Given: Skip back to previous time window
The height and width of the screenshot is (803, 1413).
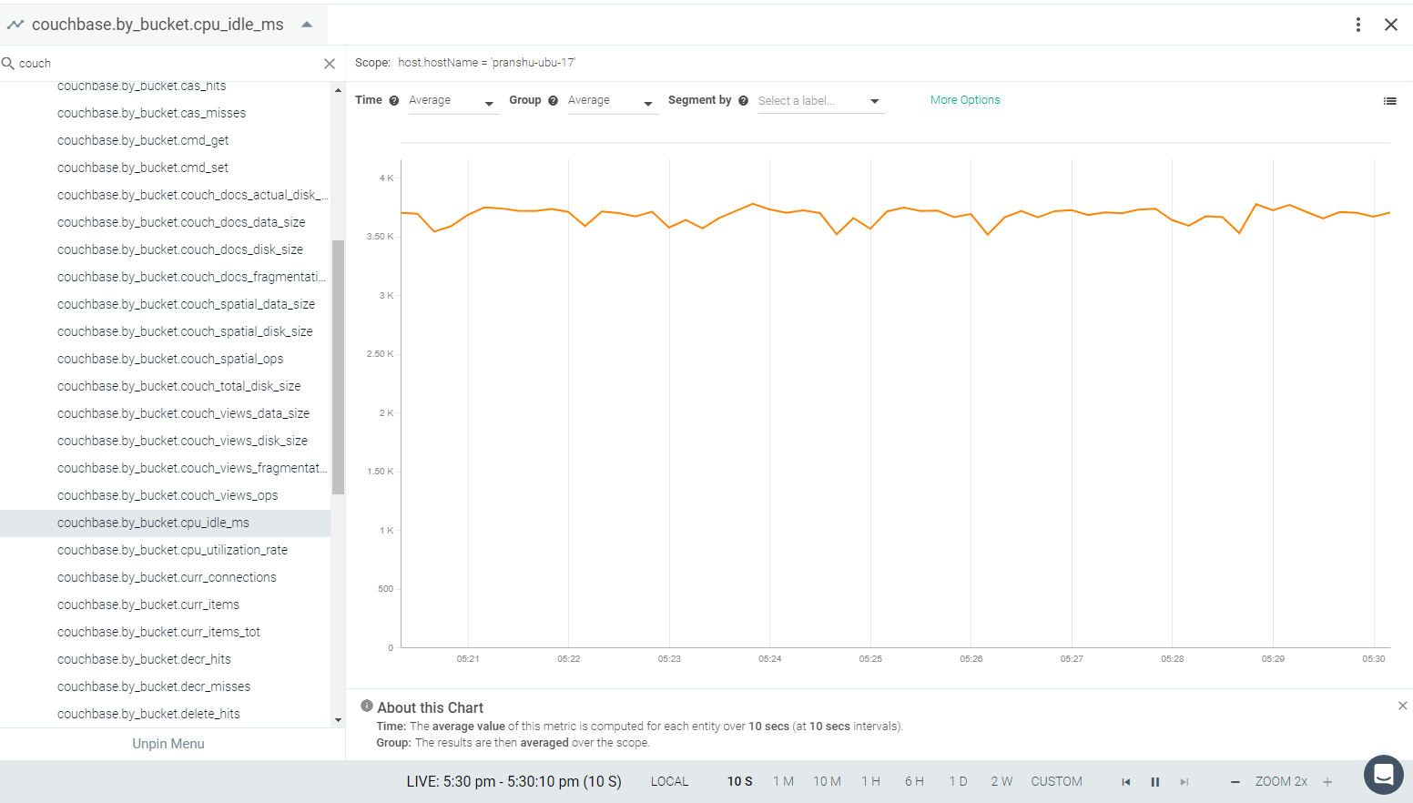Looking at the screenshot, I should tap(1126, 782).
